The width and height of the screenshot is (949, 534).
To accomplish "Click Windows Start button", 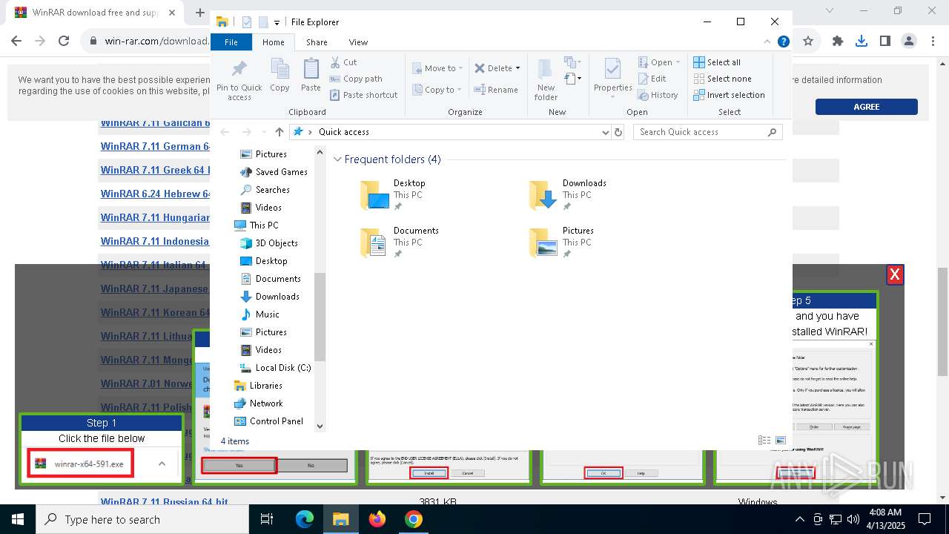I will 18,519.
